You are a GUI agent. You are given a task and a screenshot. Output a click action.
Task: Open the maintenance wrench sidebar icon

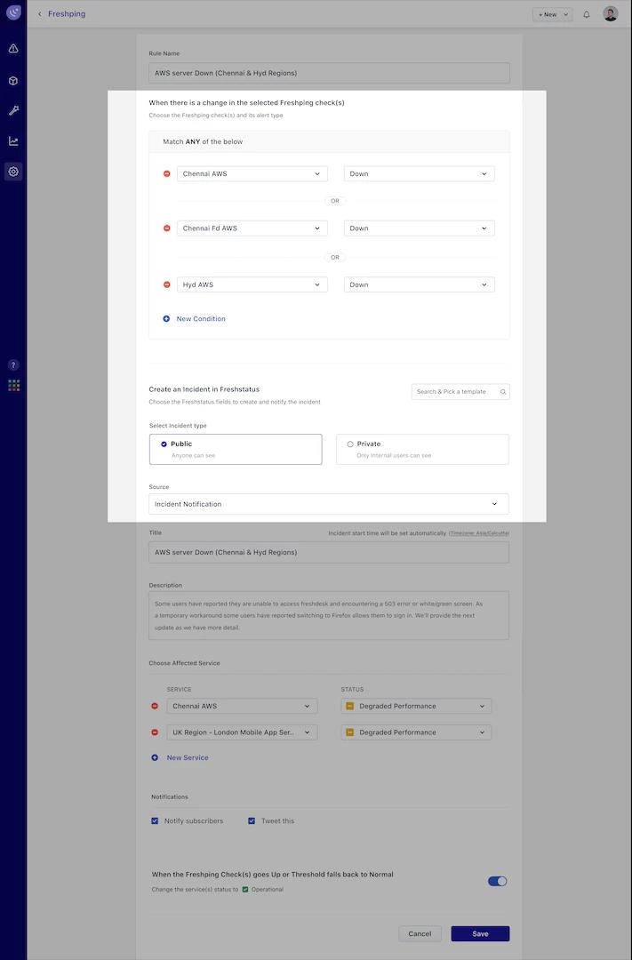click(x=13, y=111)
